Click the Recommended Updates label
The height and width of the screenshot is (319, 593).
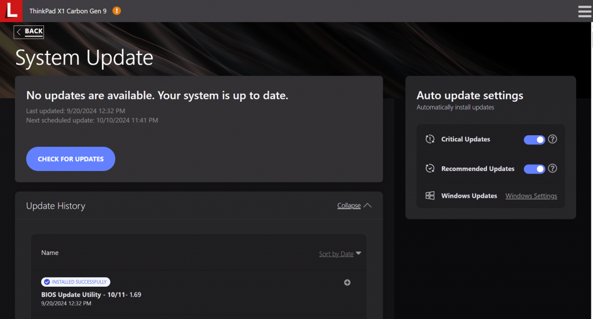tap(478, 169)
